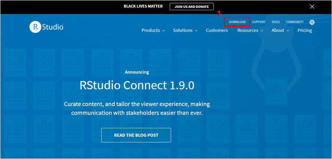Go to the Docs link
The image size is (332, 159).
[276, 22]
